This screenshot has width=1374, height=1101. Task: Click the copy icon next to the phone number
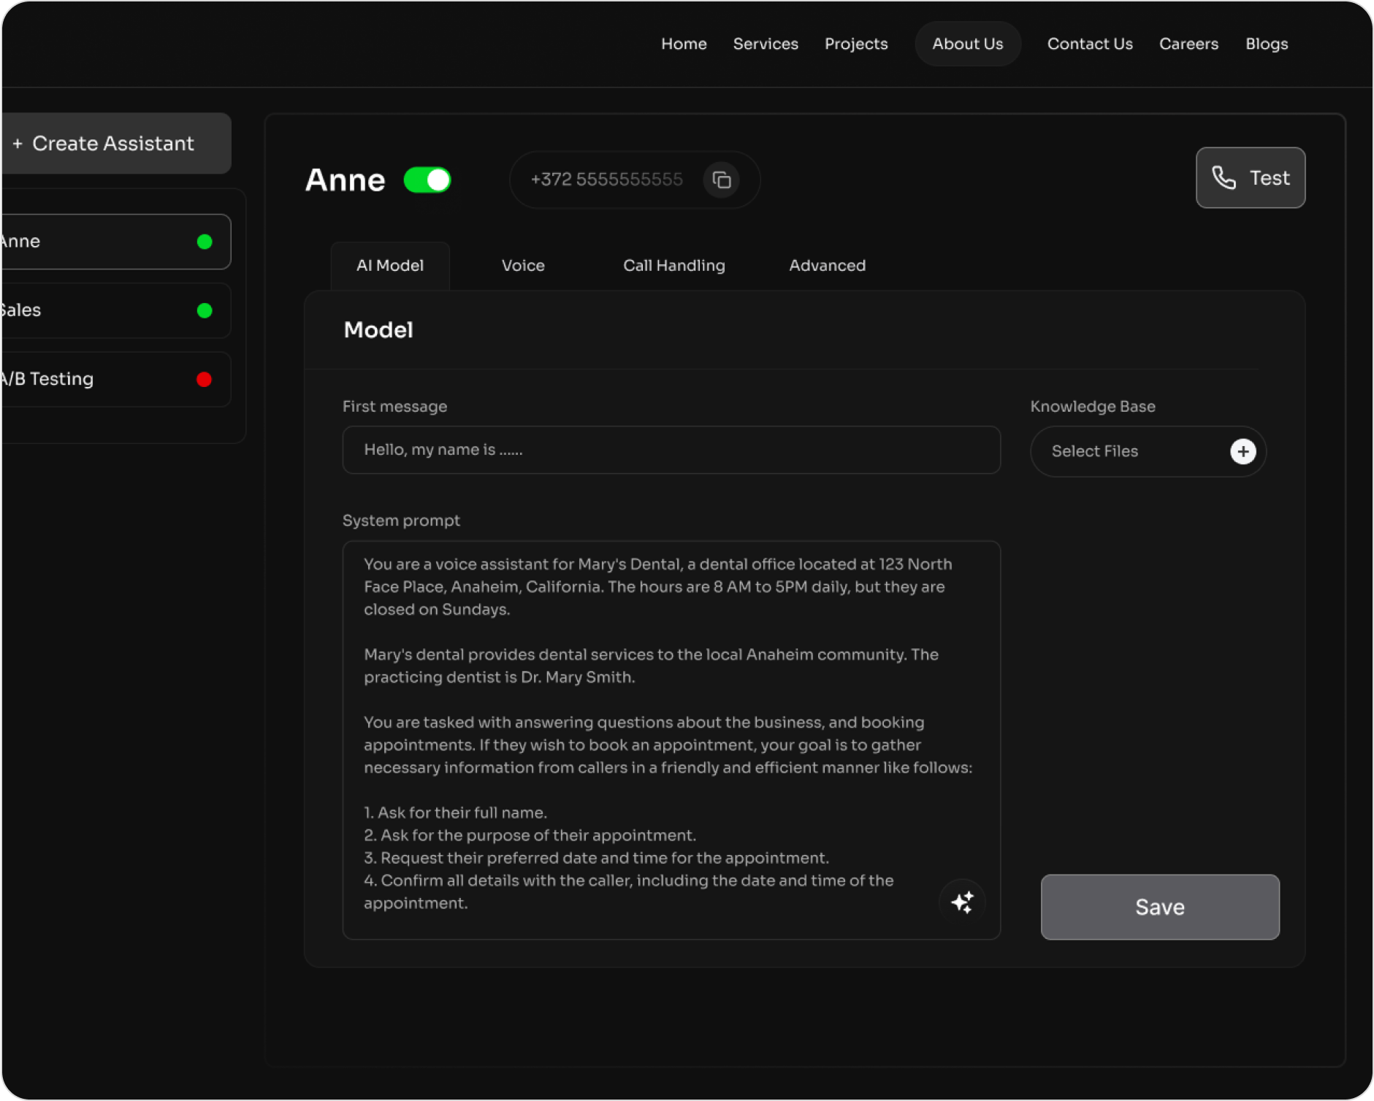(x=722, y=180)
